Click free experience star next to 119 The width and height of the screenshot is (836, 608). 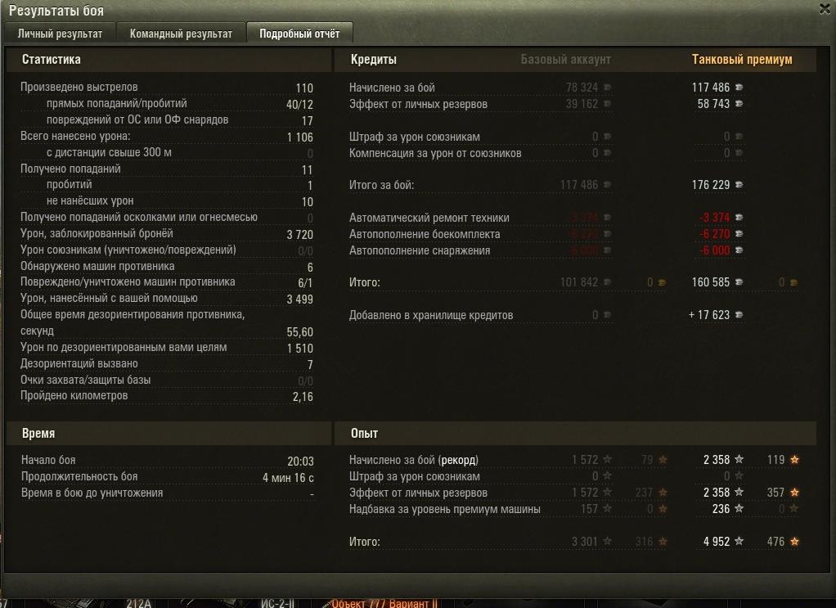[x=794, y=459]
